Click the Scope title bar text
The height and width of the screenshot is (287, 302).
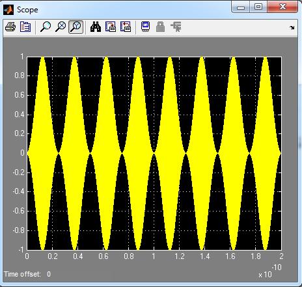pos(27,10)
